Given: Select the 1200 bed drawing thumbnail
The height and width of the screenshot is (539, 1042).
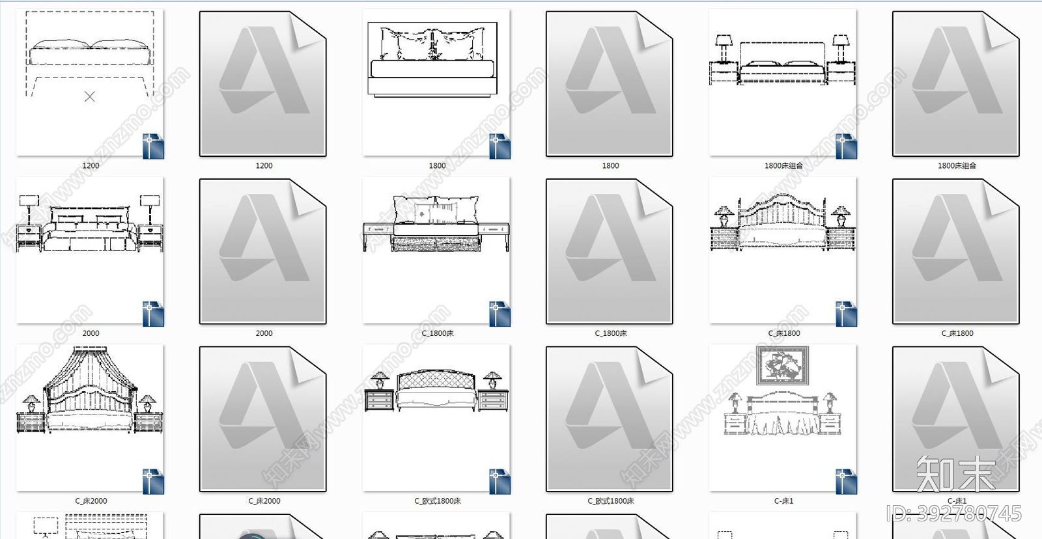Looking at the screenshot, I should (x=90, y=83).
